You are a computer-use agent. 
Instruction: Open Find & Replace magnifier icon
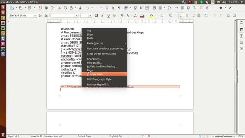pos(107,8)
